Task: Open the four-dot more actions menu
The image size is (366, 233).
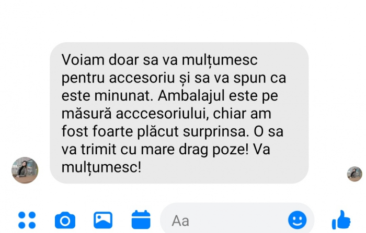Action: pos(27,220)
